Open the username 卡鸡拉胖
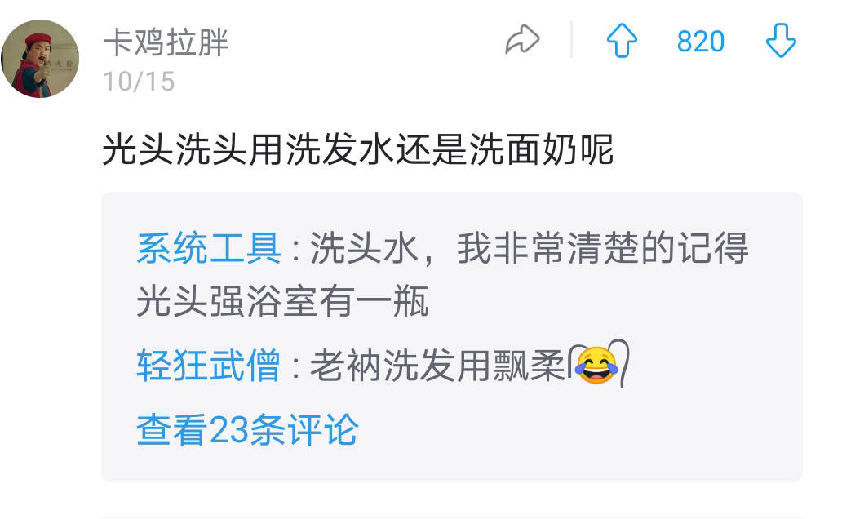The width and height of the screenshot is (842, 519). click(x=166, y=42)
